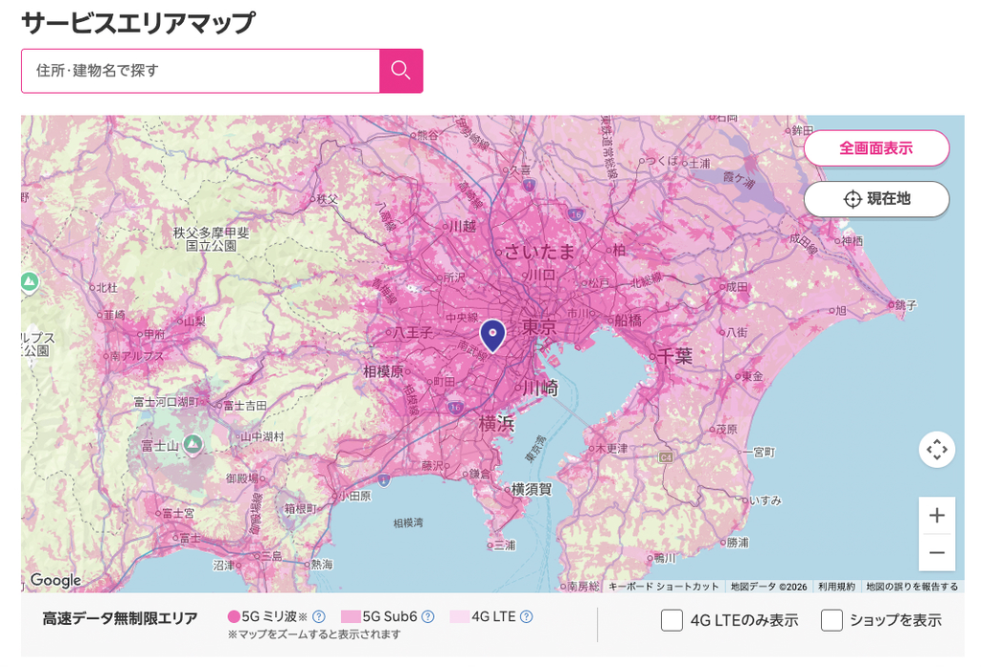Click the 5G ミリ波 legend dot
The image size is (981, 667).
pyautogui.click(x=234, y=617)
